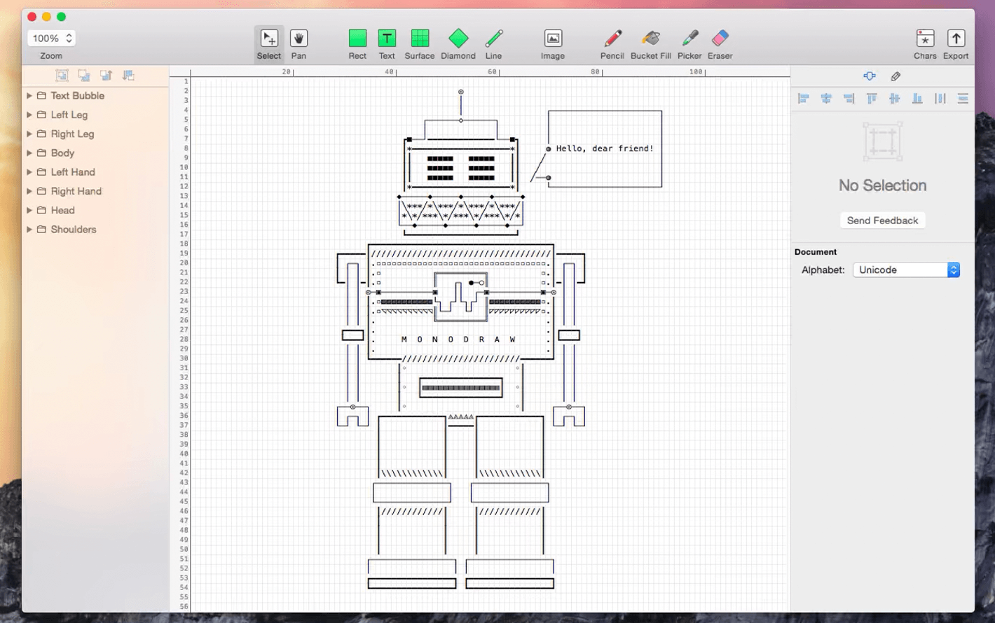Align horizontal centers icon

coord(826,99)
